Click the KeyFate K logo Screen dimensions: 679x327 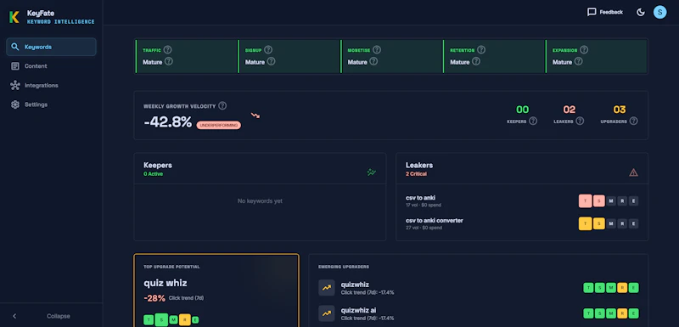click(14, 17)
